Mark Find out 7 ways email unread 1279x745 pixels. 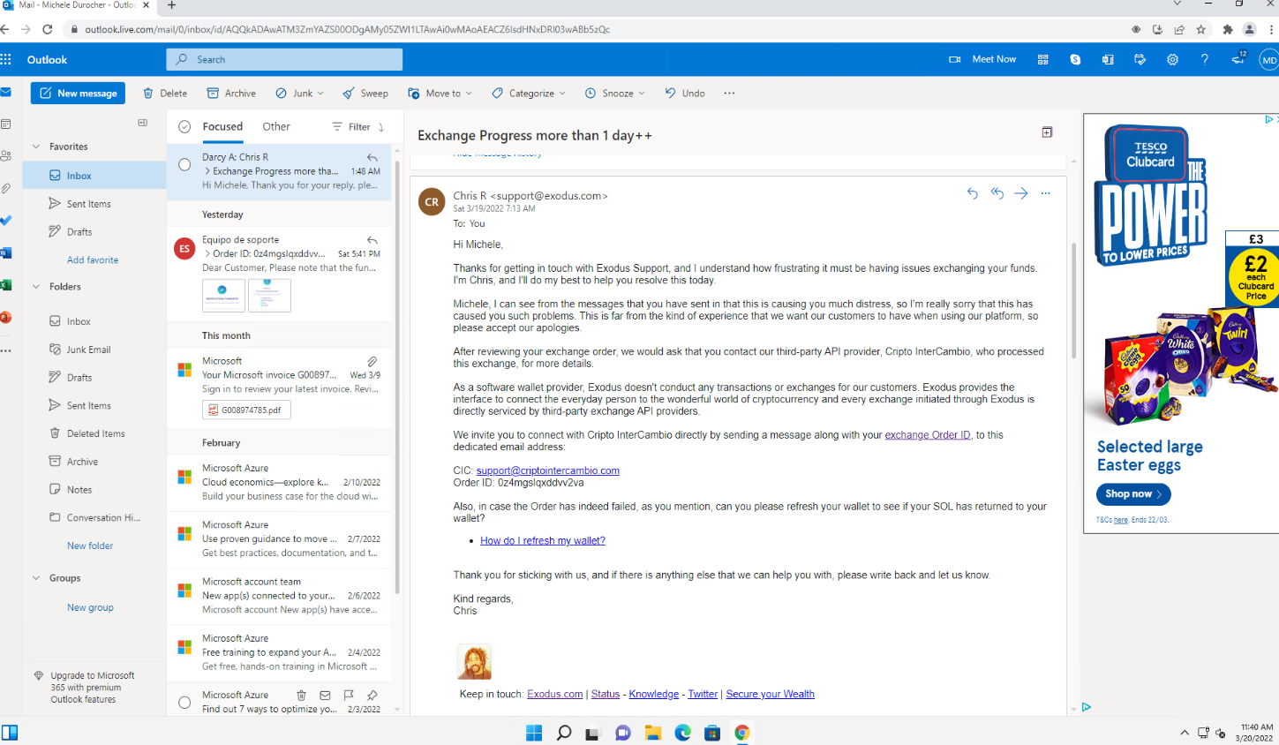point(325,696)
